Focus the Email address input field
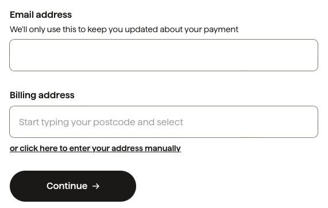This screenshot has width=328, height=208. 164,55
